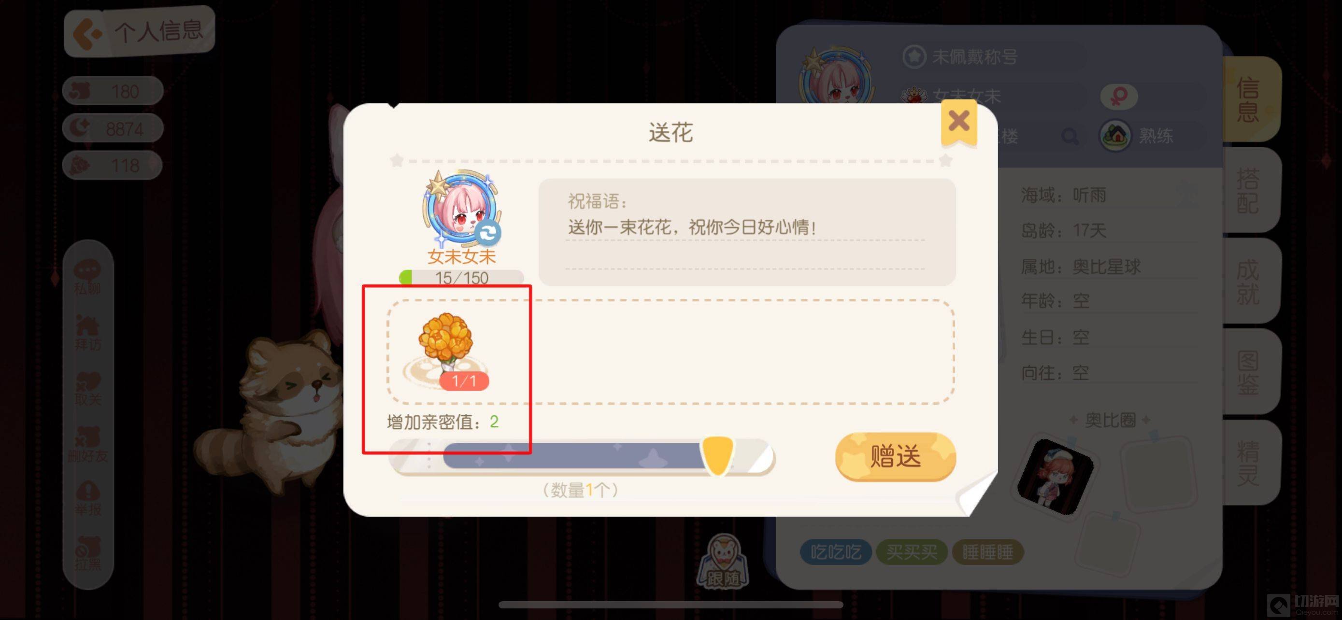Switch to the 搭配 tab
Screen dimensions: 1342x620
(x=1248, y=190)
